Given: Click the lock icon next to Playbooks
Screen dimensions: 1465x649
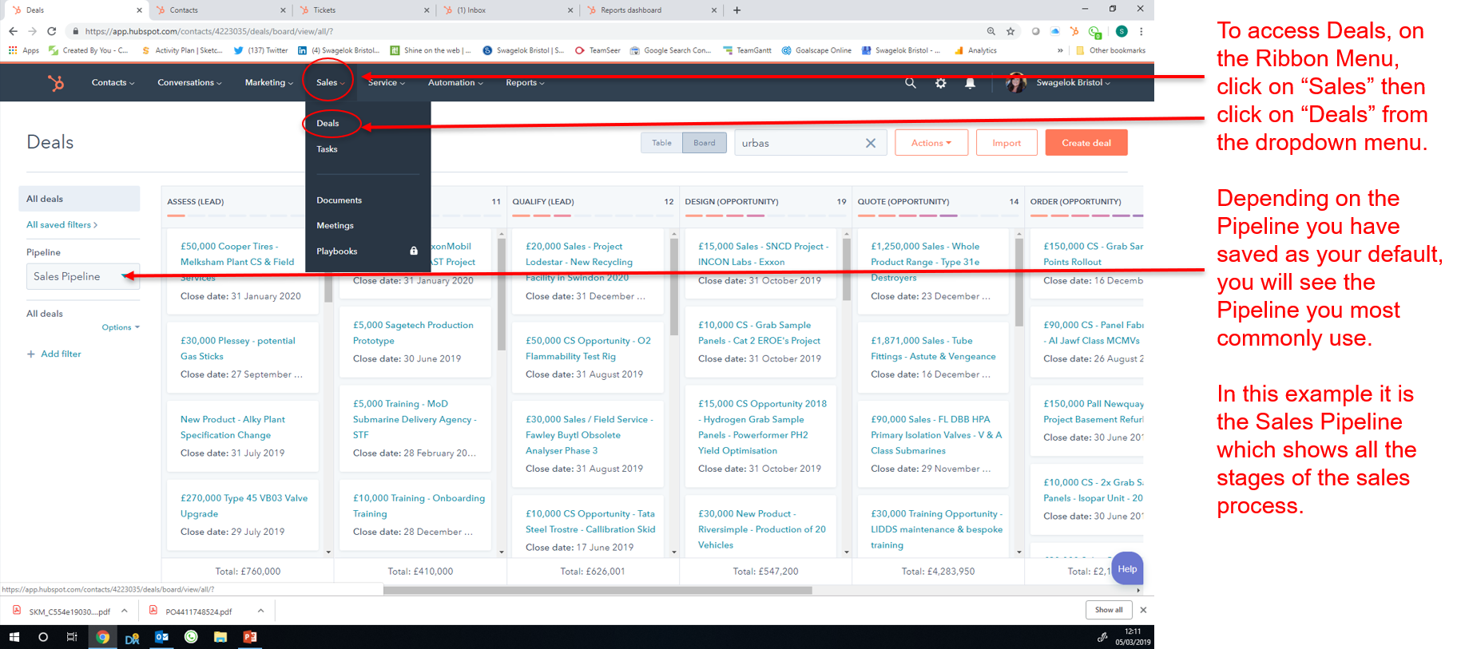Looking at the screenshot, I should click(x=414, y=251).
